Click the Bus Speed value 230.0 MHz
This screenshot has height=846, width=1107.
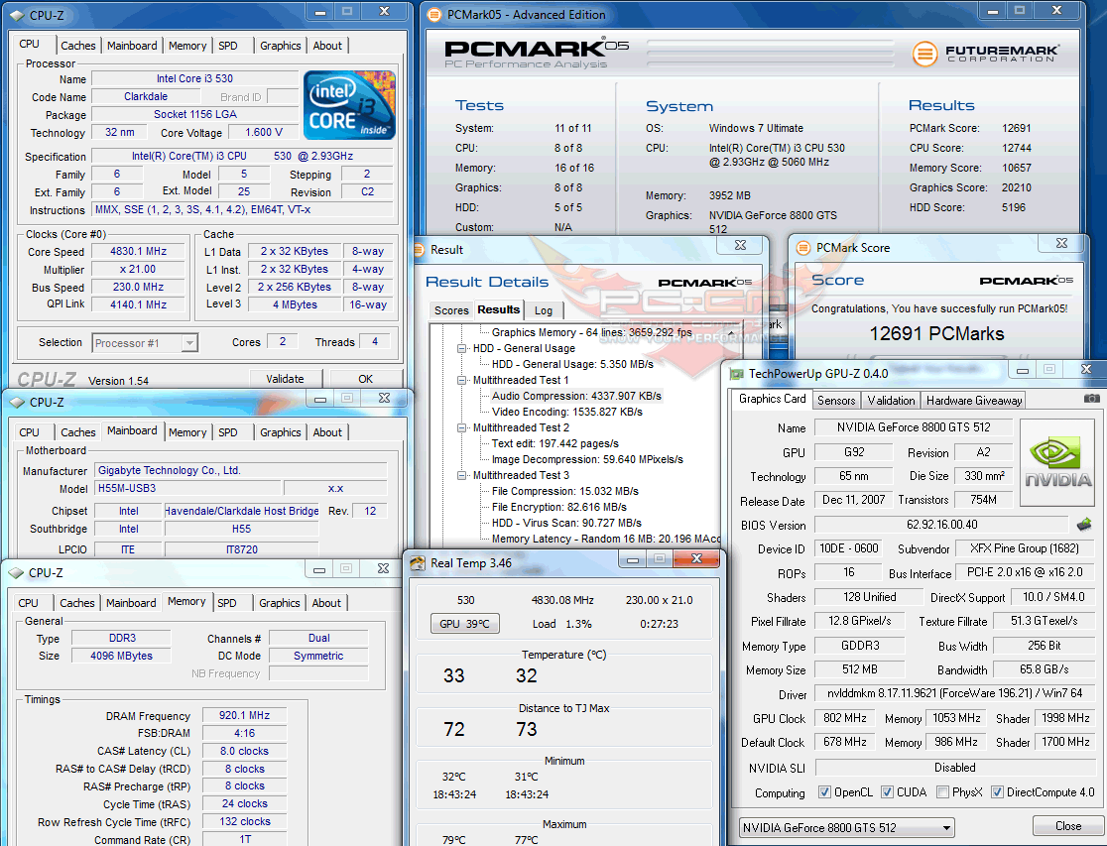139,287
